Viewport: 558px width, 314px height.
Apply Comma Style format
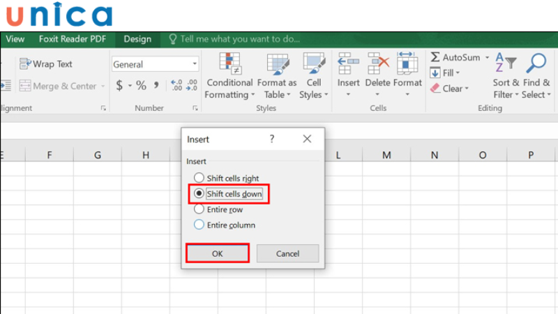(x=156, y=85)
